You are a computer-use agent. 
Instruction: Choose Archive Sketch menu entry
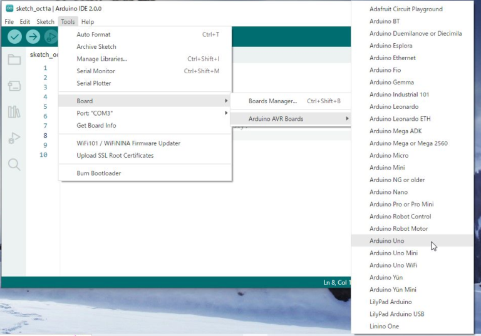pos(145,46)
